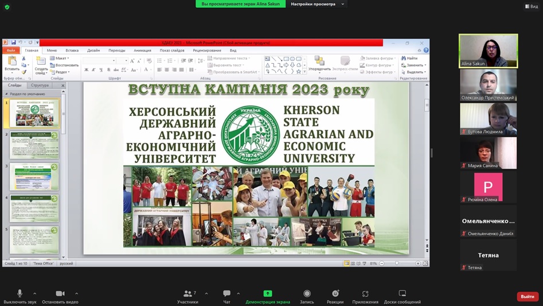The width and height of the screenshot is (543, 306).
Task: Open the Приложения apps button
Action: (365, 297)
